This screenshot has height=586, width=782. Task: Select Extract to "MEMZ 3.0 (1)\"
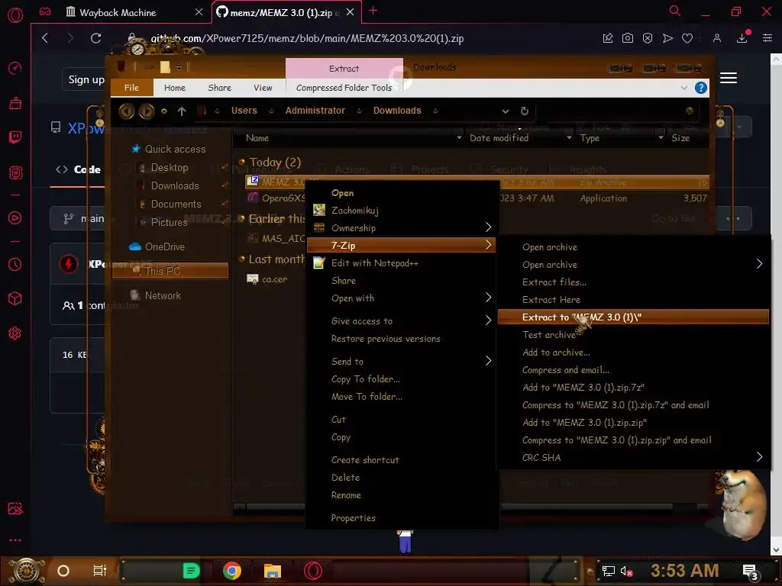point(633,317)
